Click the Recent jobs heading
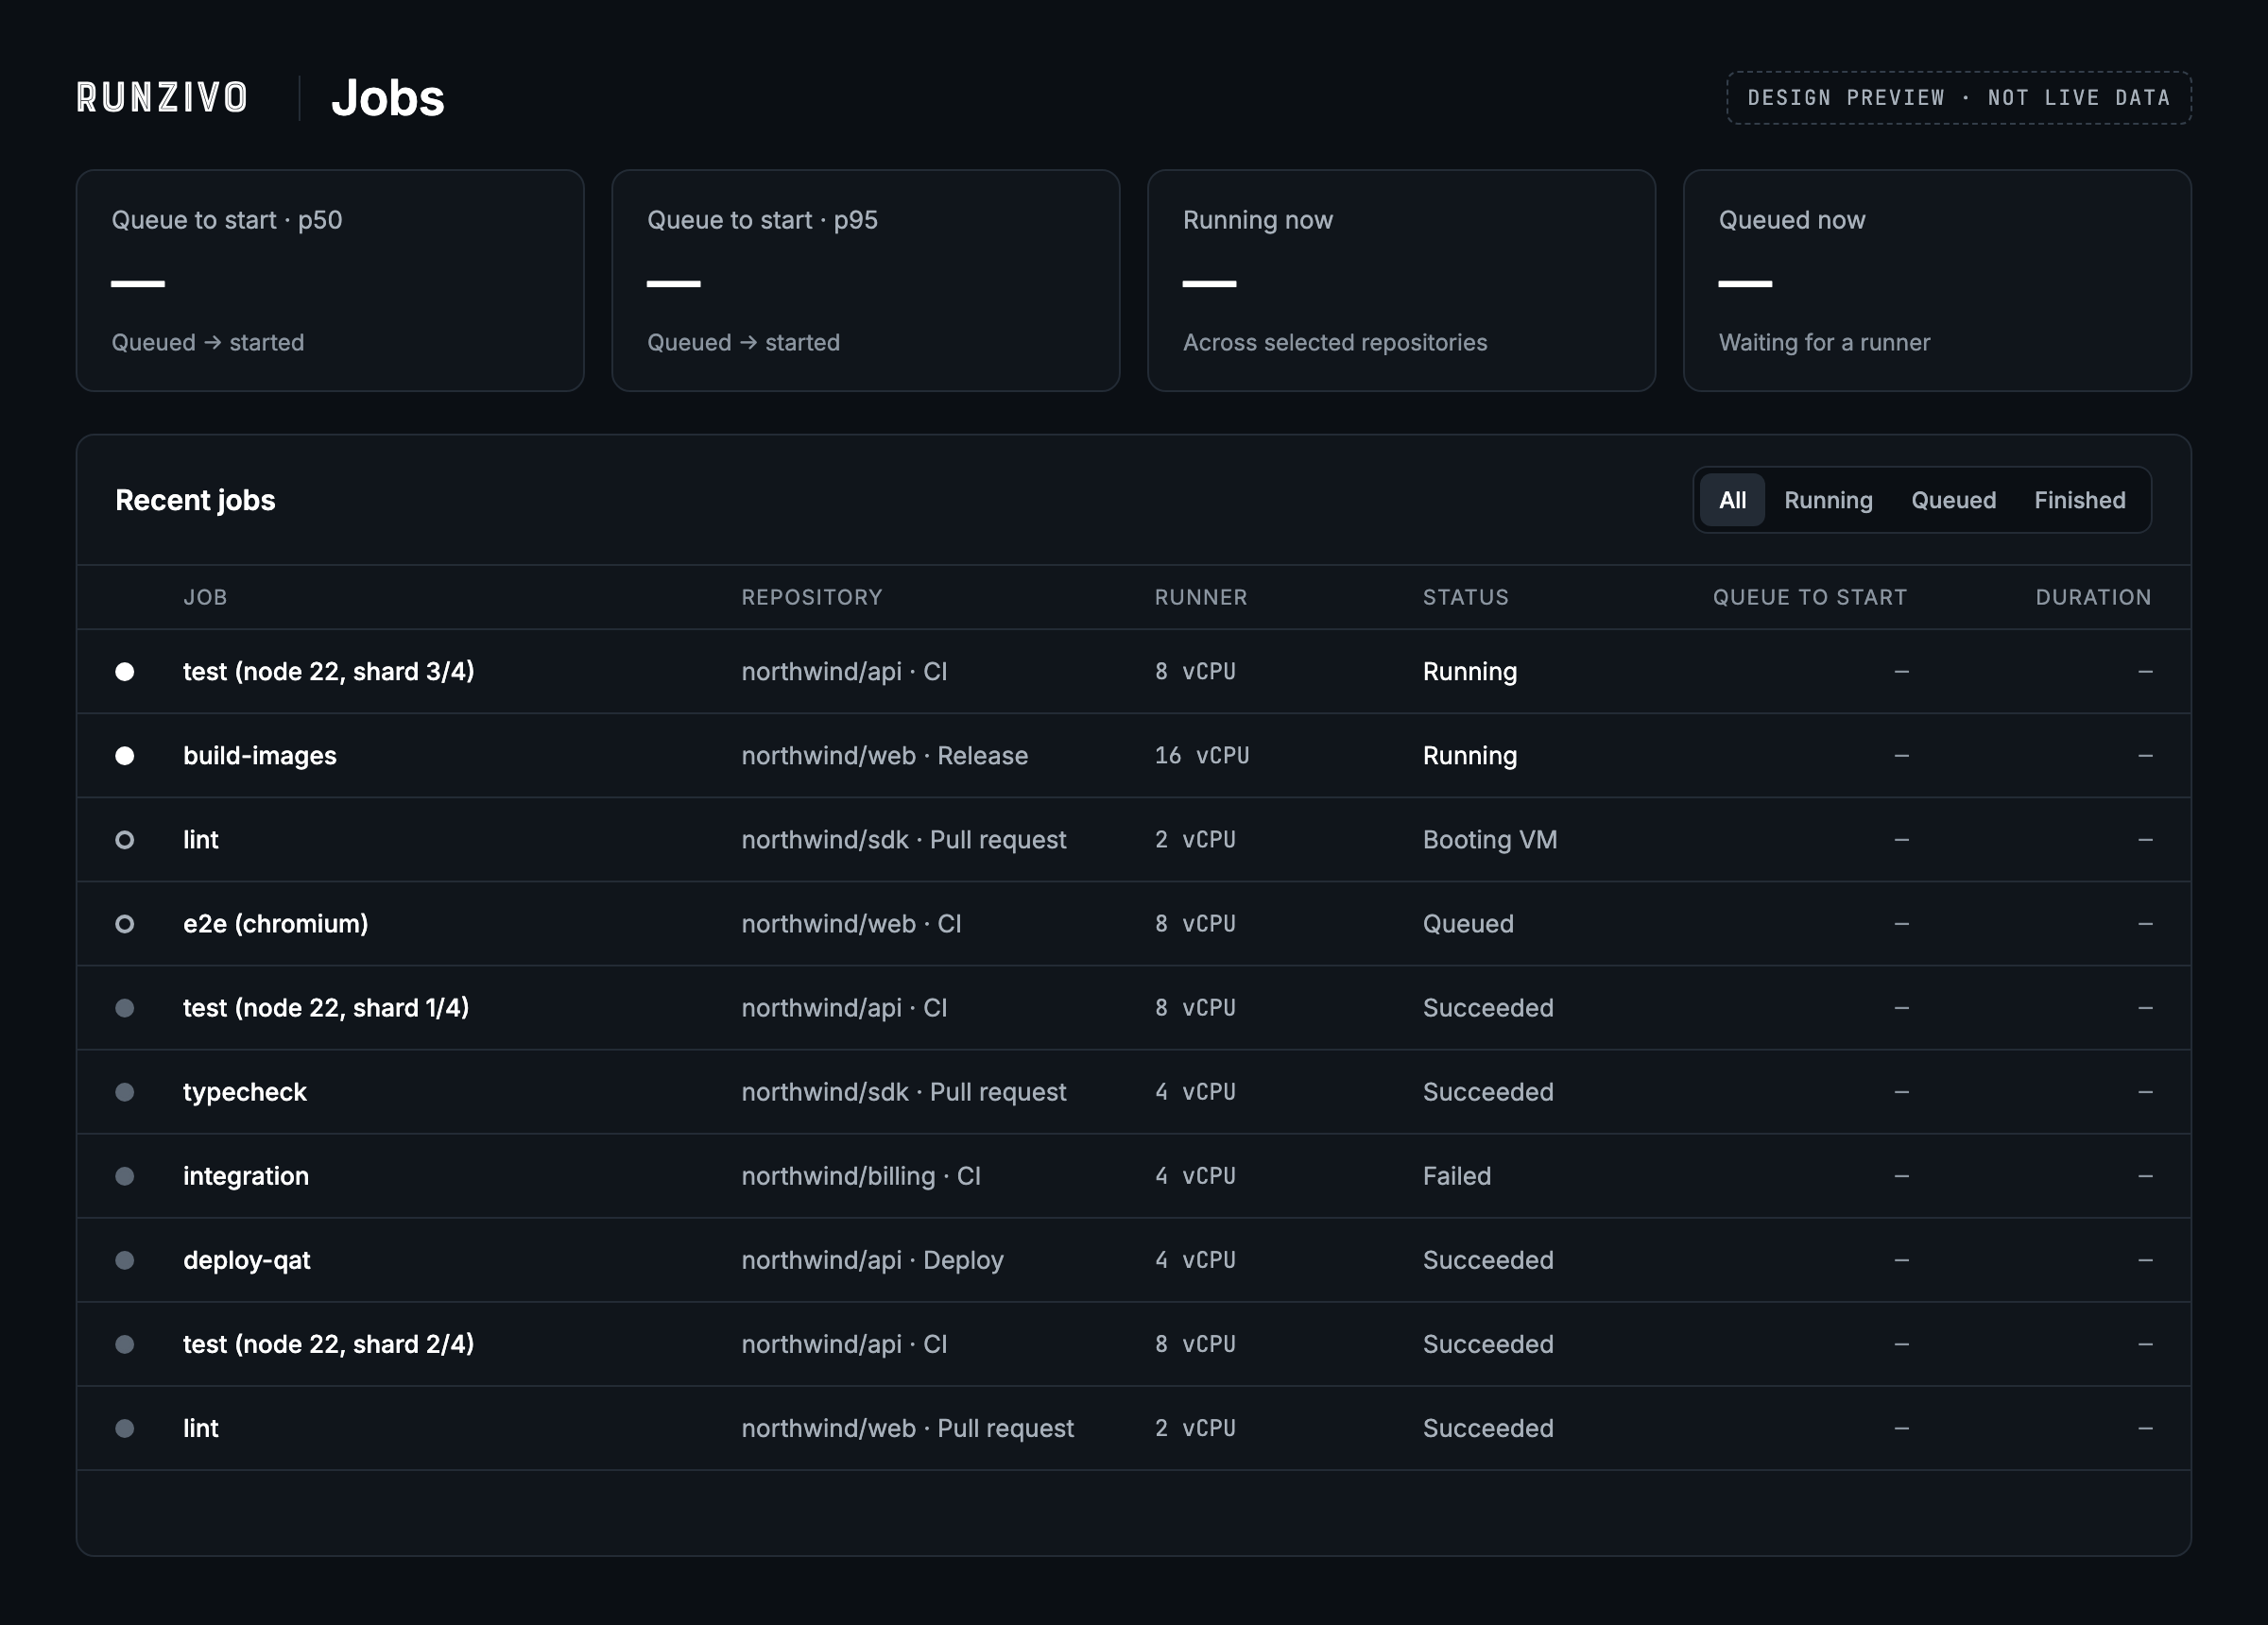This screenshot has height=1625, width=2268. tap(195, 500)
